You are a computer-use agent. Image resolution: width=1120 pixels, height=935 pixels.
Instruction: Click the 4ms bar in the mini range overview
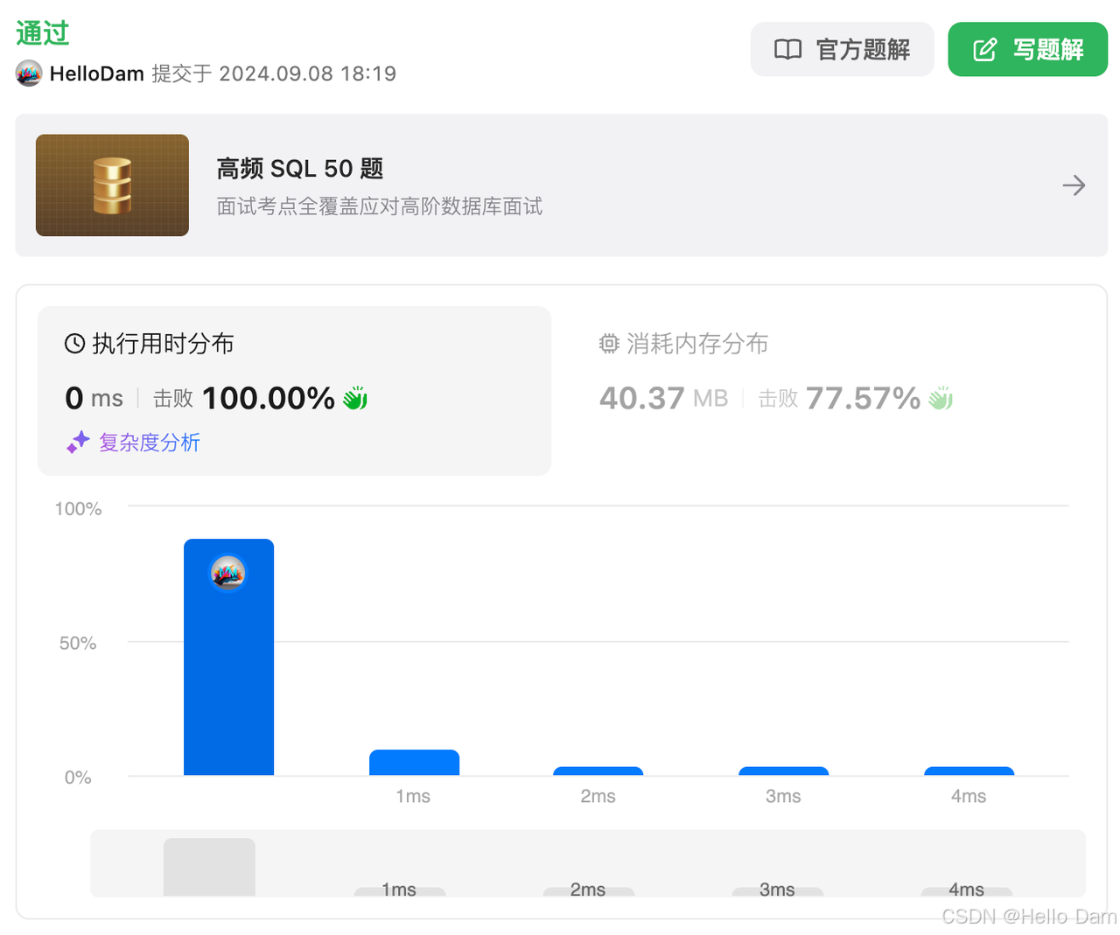tap(967, 891)
